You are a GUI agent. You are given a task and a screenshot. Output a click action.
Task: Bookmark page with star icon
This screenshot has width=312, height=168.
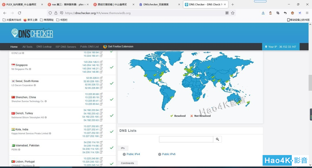point(233,13)
